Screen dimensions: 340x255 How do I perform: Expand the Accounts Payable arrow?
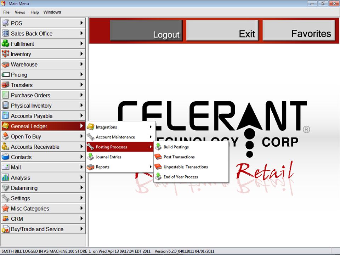(81, 115)
